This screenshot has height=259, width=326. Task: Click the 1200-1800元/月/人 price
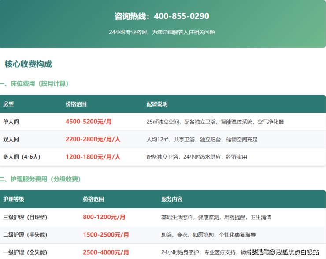point(93,157)
